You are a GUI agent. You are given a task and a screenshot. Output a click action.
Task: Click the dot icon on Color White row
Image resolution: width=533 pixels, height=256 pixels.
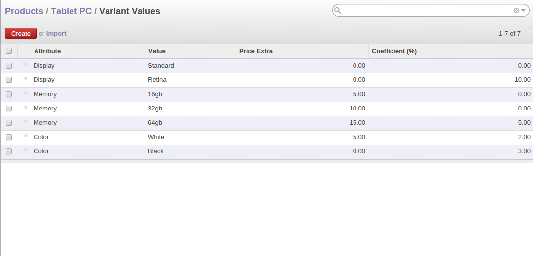(26, 136)
